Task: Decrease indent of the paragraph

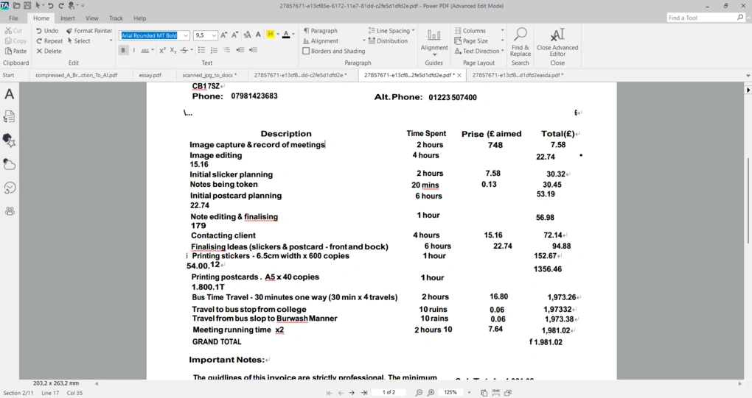Action: (240, 50)
